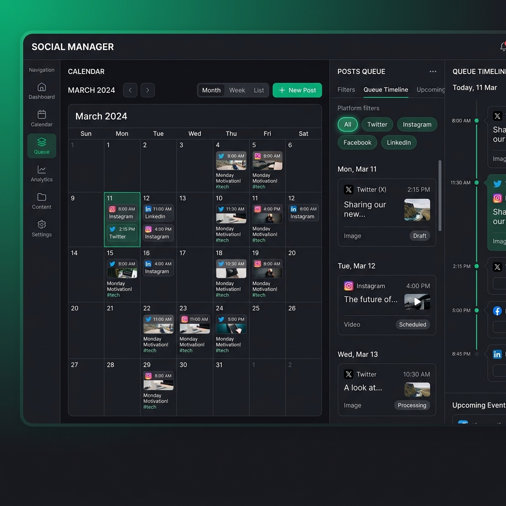Image resolution: width=506 pixels, height=506 pixels.
Task: Select the 11:30 AM marker on the queue timeline
Action: pos(476,183)
